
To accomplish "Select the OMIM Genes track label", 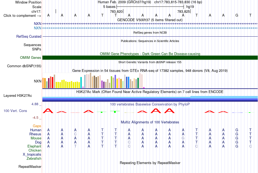I will 31,58.
